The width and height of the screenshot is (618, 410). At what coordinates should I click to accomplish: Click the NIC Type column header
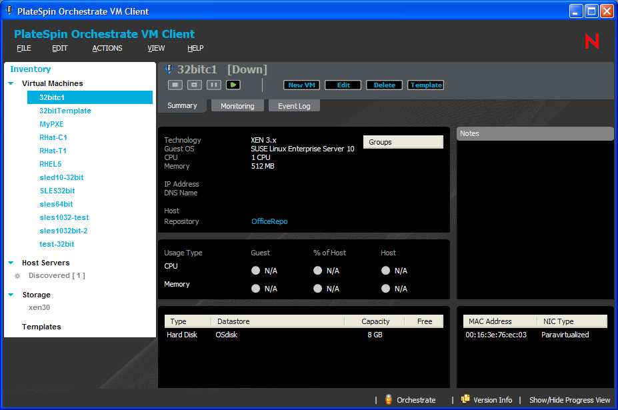(572, 321)
